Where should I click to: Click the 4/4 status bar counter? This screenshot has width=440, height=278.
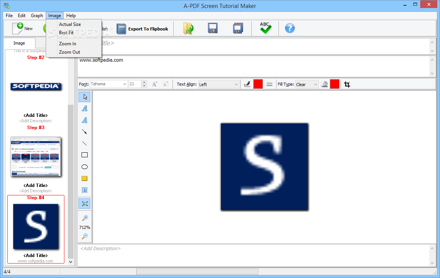[7, 272]
